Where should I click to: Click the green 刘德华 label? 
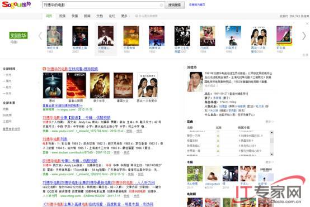18,36
